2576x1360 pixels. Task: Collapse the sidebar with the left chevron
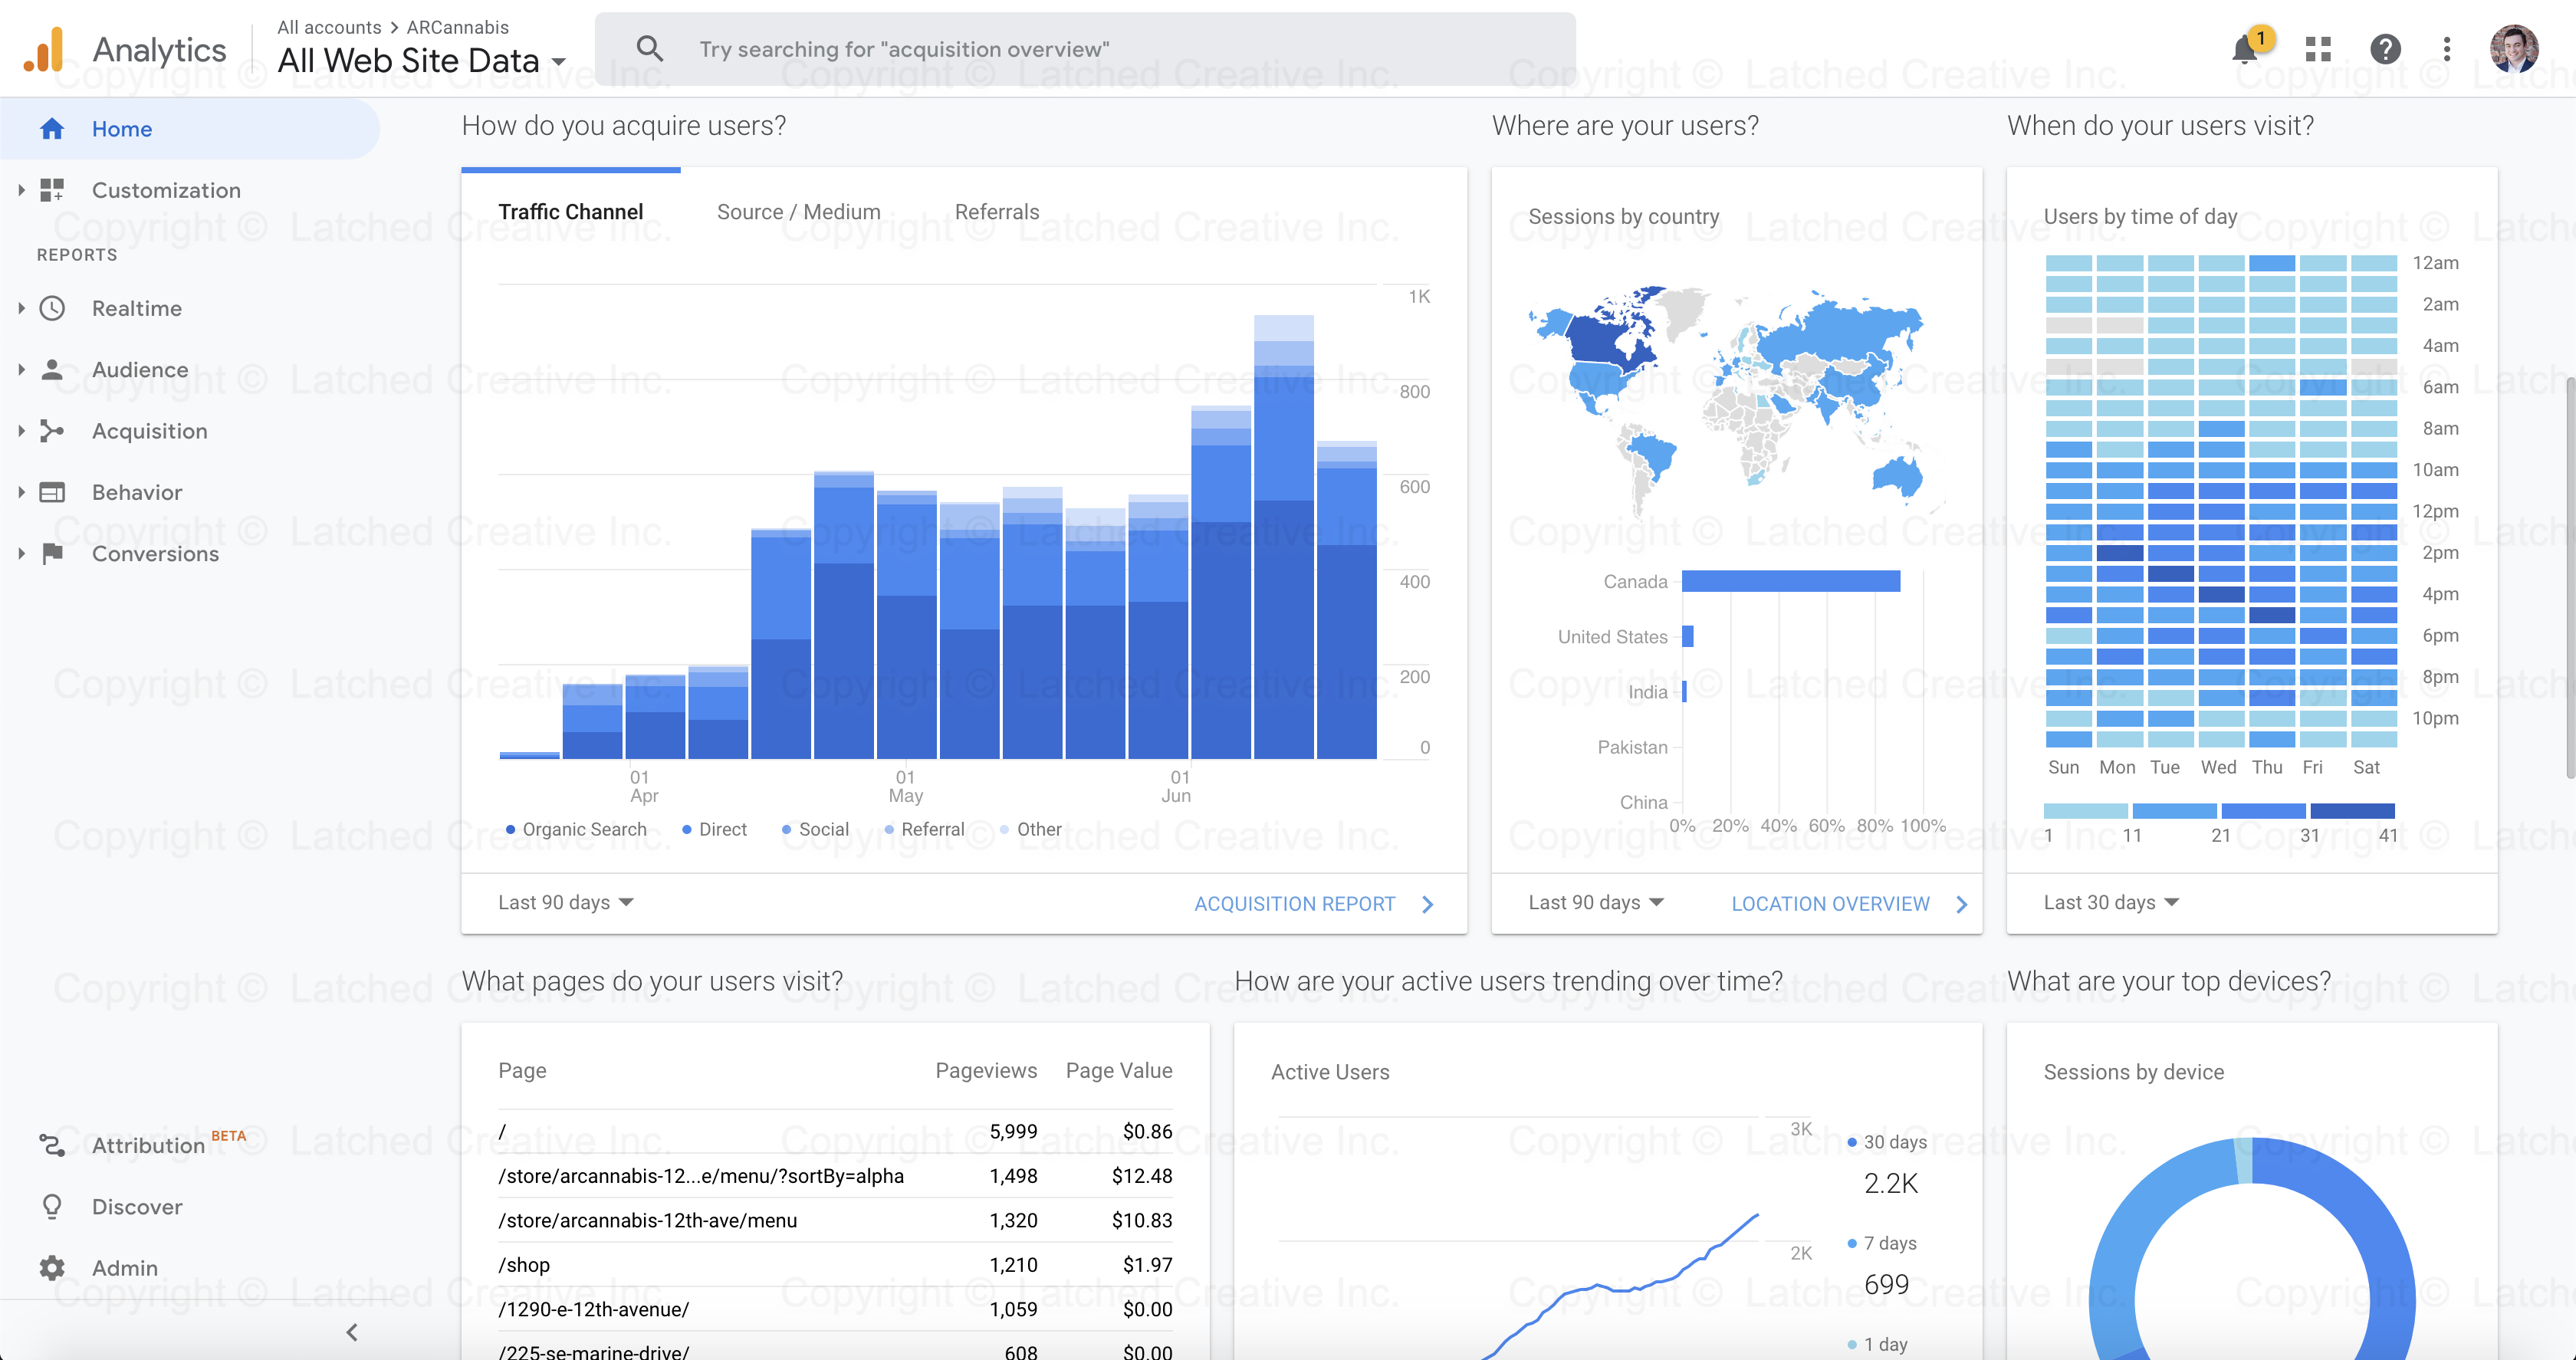[x=352, y=1332]
